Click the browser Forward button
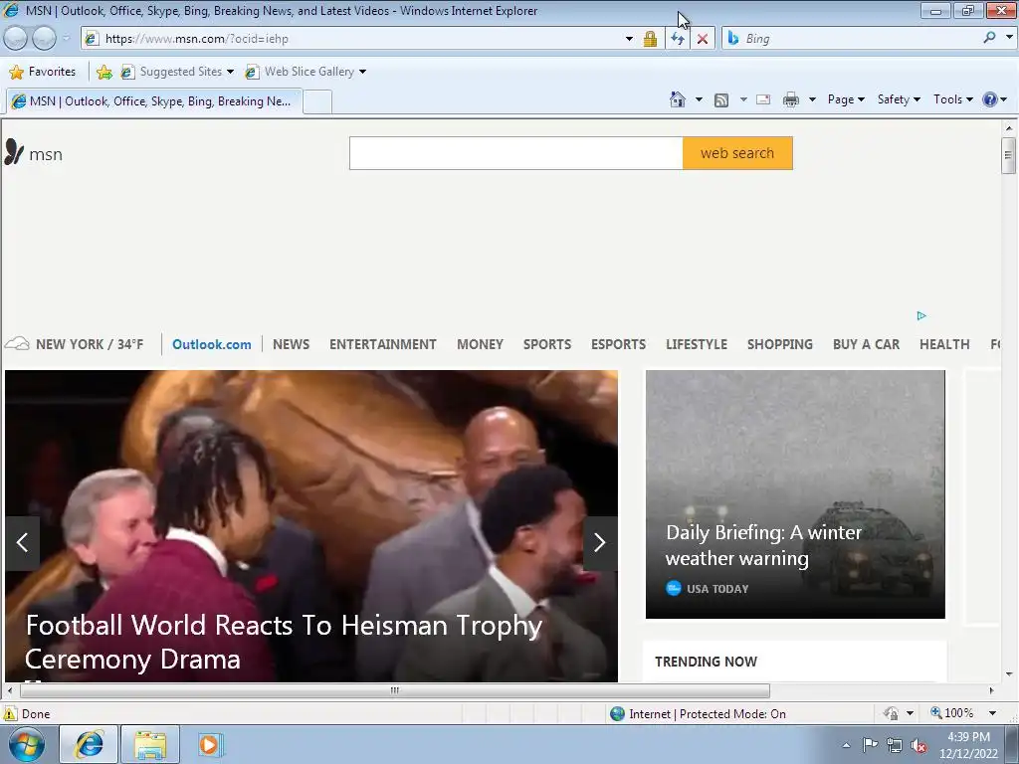The height and width of the screenshot is (764, 1019). pos(44,39)
